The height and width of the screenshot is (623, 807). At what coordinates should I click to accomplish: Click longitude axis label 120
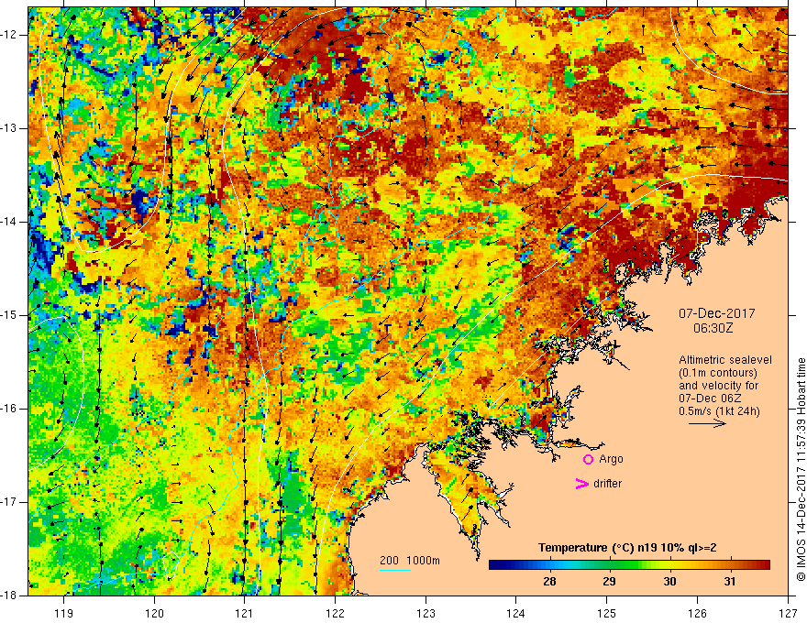[x=154, y=613]
